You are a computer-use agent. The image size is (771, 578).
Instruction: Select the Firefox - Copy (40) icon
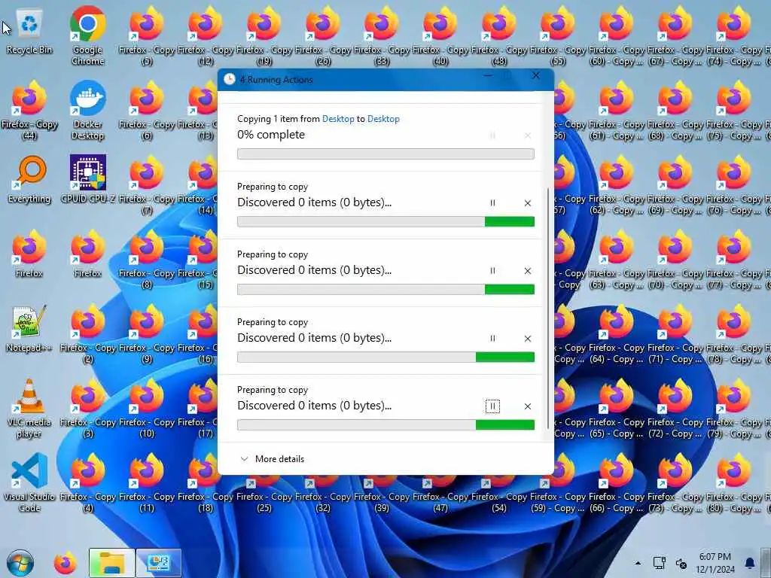[440, 35]
